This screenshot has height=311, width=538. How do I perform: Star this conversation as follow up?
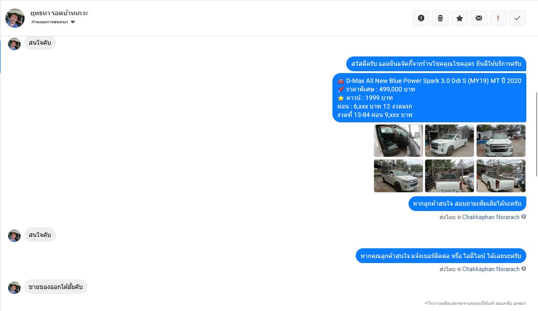point(460,18)
